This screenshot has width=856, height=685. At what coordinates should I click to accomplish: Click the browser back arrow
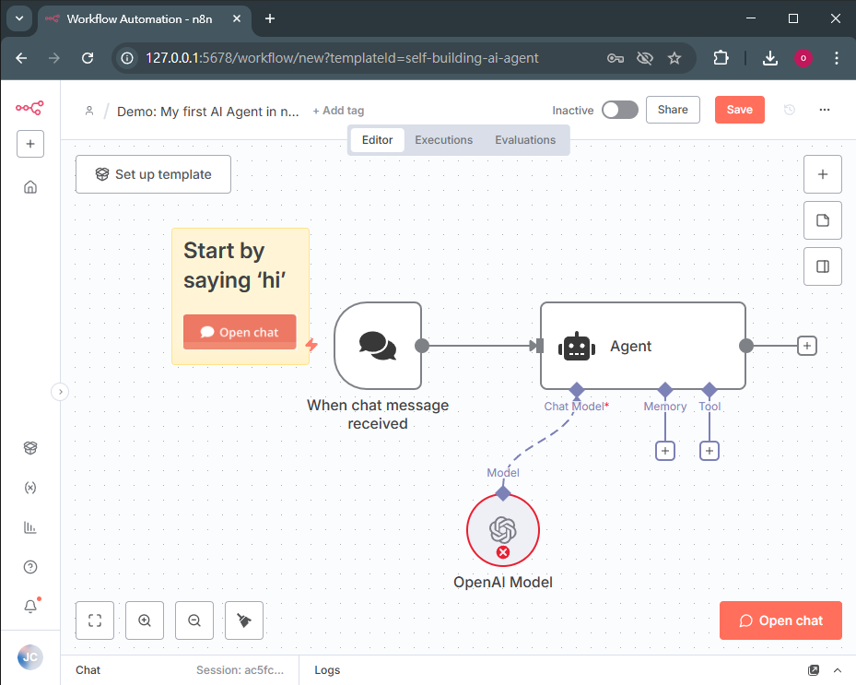pos(21,58)
